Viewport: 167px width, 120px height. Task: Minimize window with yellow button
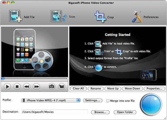[9, 3]
